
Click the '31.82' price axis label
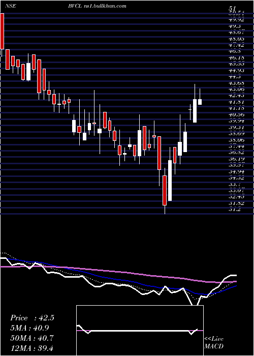click(237, 203)
